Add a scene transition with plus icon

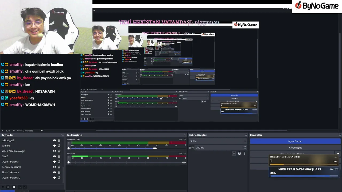[234, 153]
